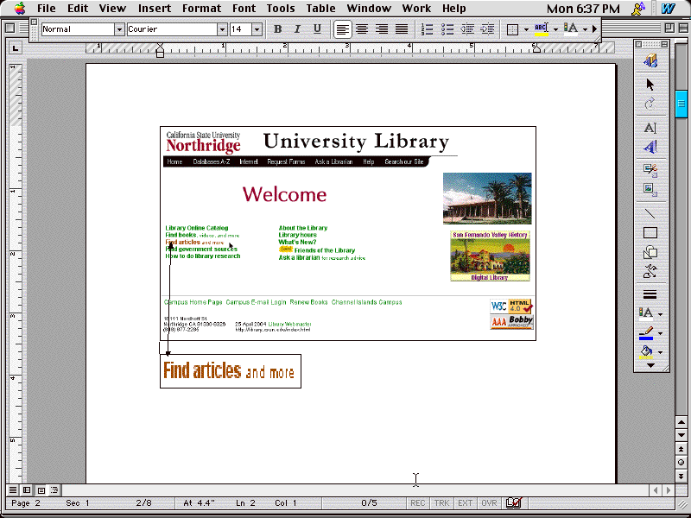Image resolution: width=691 pixels, height=518 pixels.
Task: Open the Line Style button
Action: (x=650, y=294)
